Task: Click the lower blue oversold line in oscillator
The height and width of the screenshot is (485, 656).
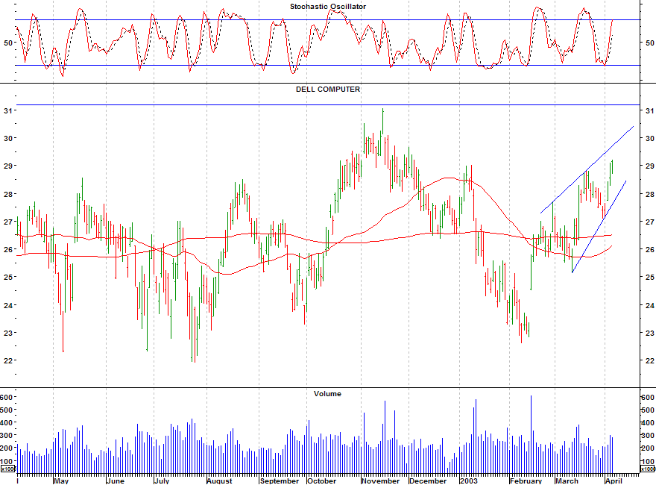Action: point(328,66)
